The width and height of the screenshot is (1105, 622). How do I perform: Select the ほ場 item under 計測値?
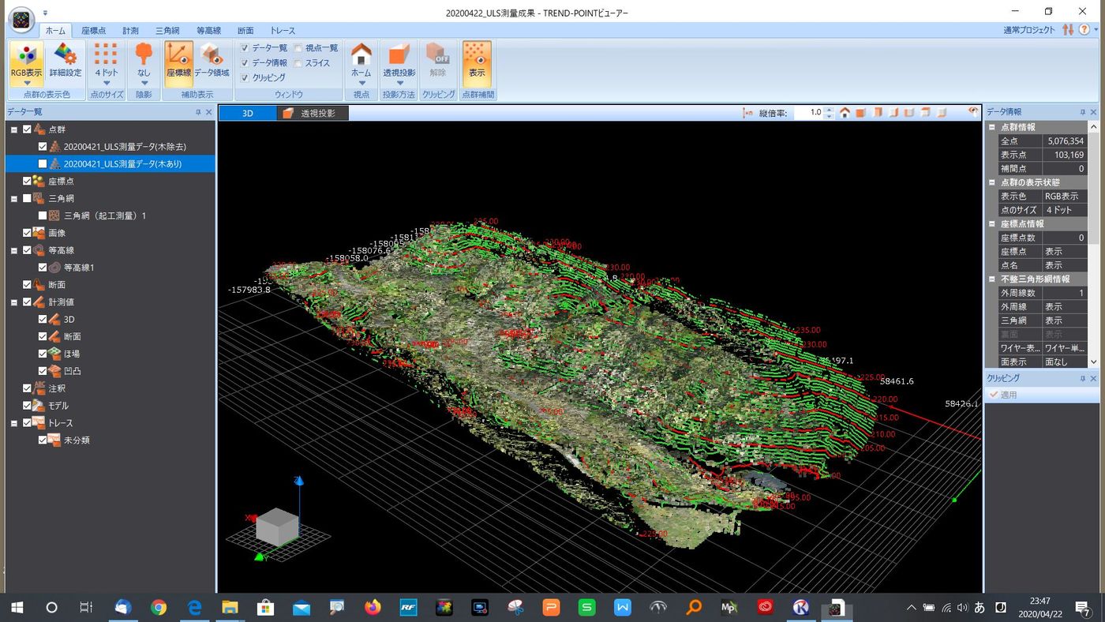point(72,354)
